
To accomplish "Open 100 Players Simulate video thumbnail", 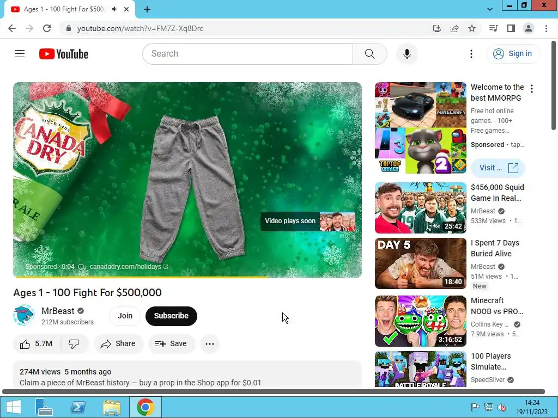I will tap(420, 370).
